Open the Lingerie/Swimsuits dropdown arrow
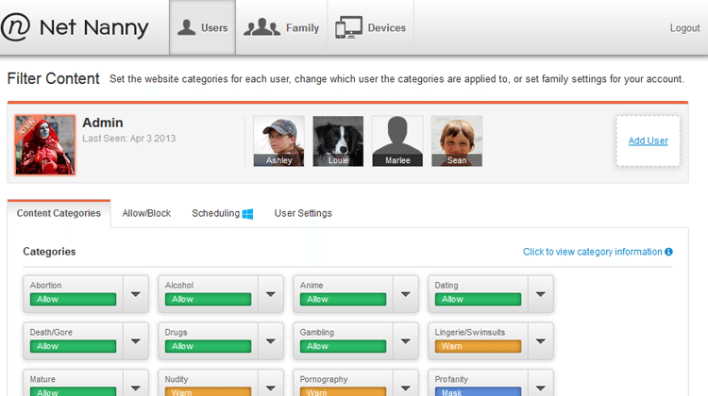Screen dimensions: 708x396 541,341
